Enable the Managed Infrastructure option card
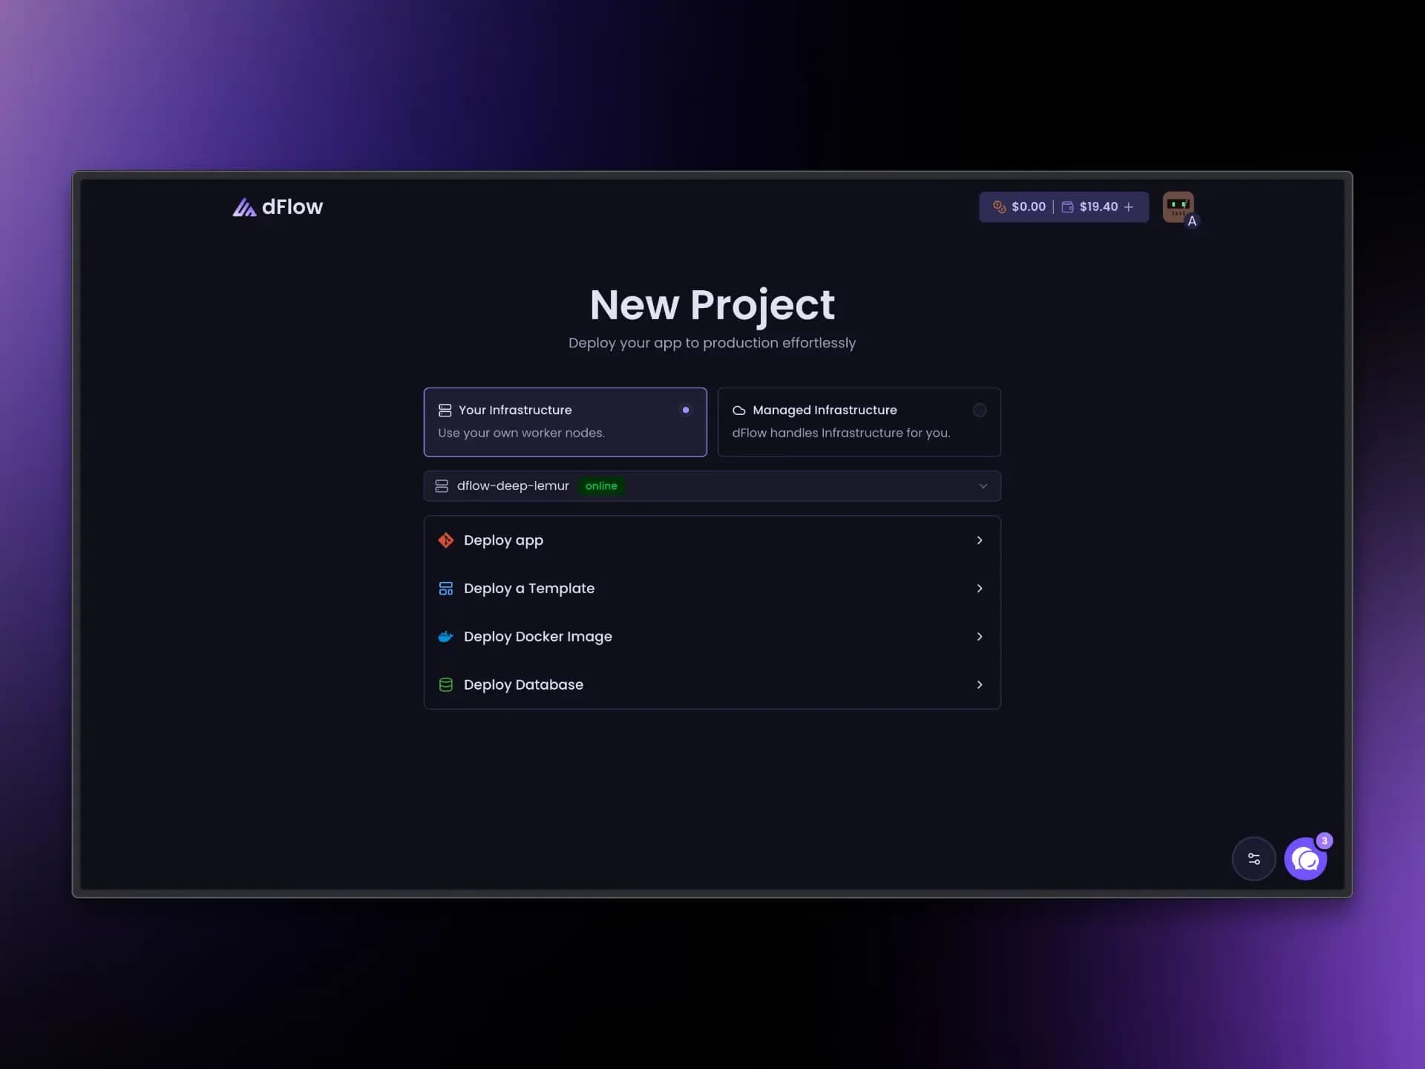This screenshot has width=1425, height=1069. [x=859, y=422]
